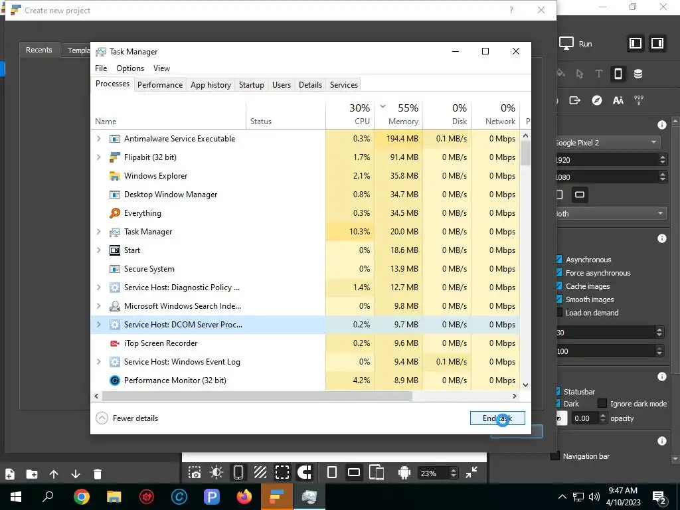Toggle the diagonal stripes icon
The width and height of the screenshot is (680, 510).
point(260,472)
